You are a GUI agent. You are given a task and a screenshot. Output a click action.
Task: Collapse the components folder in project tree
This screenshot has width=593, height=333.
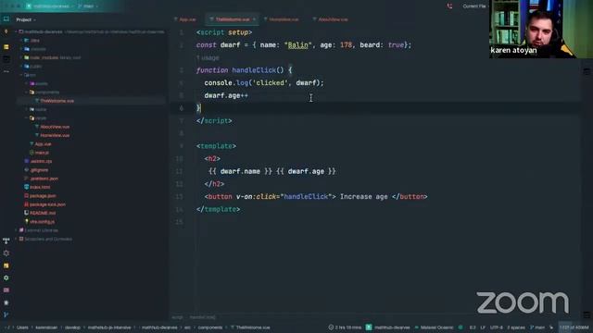27,92
